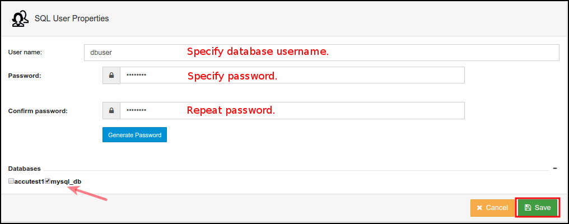Click into the Password input field
This screenshot has width=569, height=224.
coord(292,76)
